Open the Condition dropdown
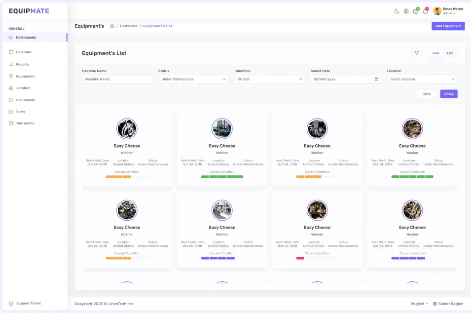 269,79
